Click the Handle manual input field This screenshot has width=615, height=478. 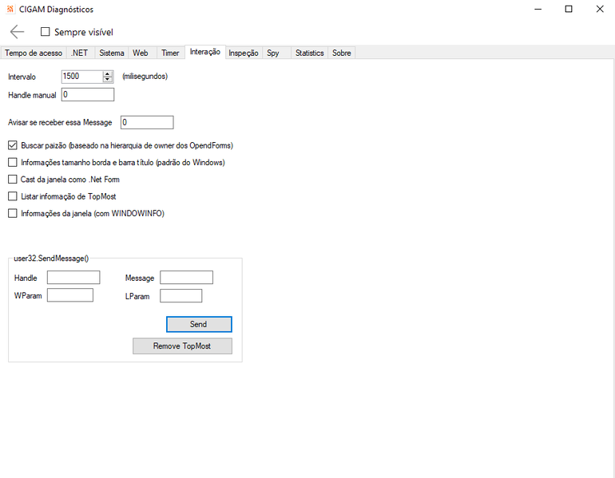[x=88, y=95]
